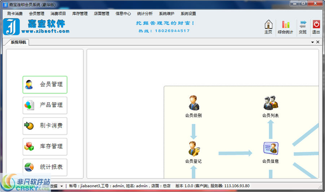Viewport: 325px width, 192px height.
Task: Expand the status bar dropdown arrow
Action: coord(61,186)
